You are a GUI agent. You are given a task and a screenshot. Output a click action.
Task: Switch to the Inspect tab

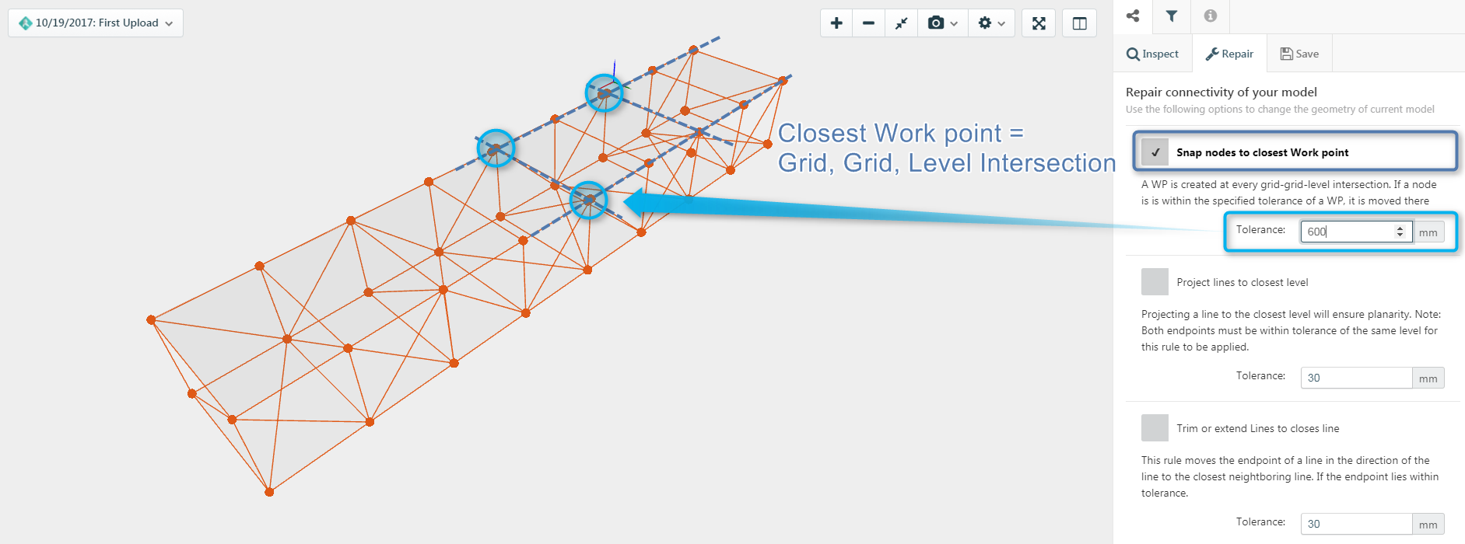1152,54
